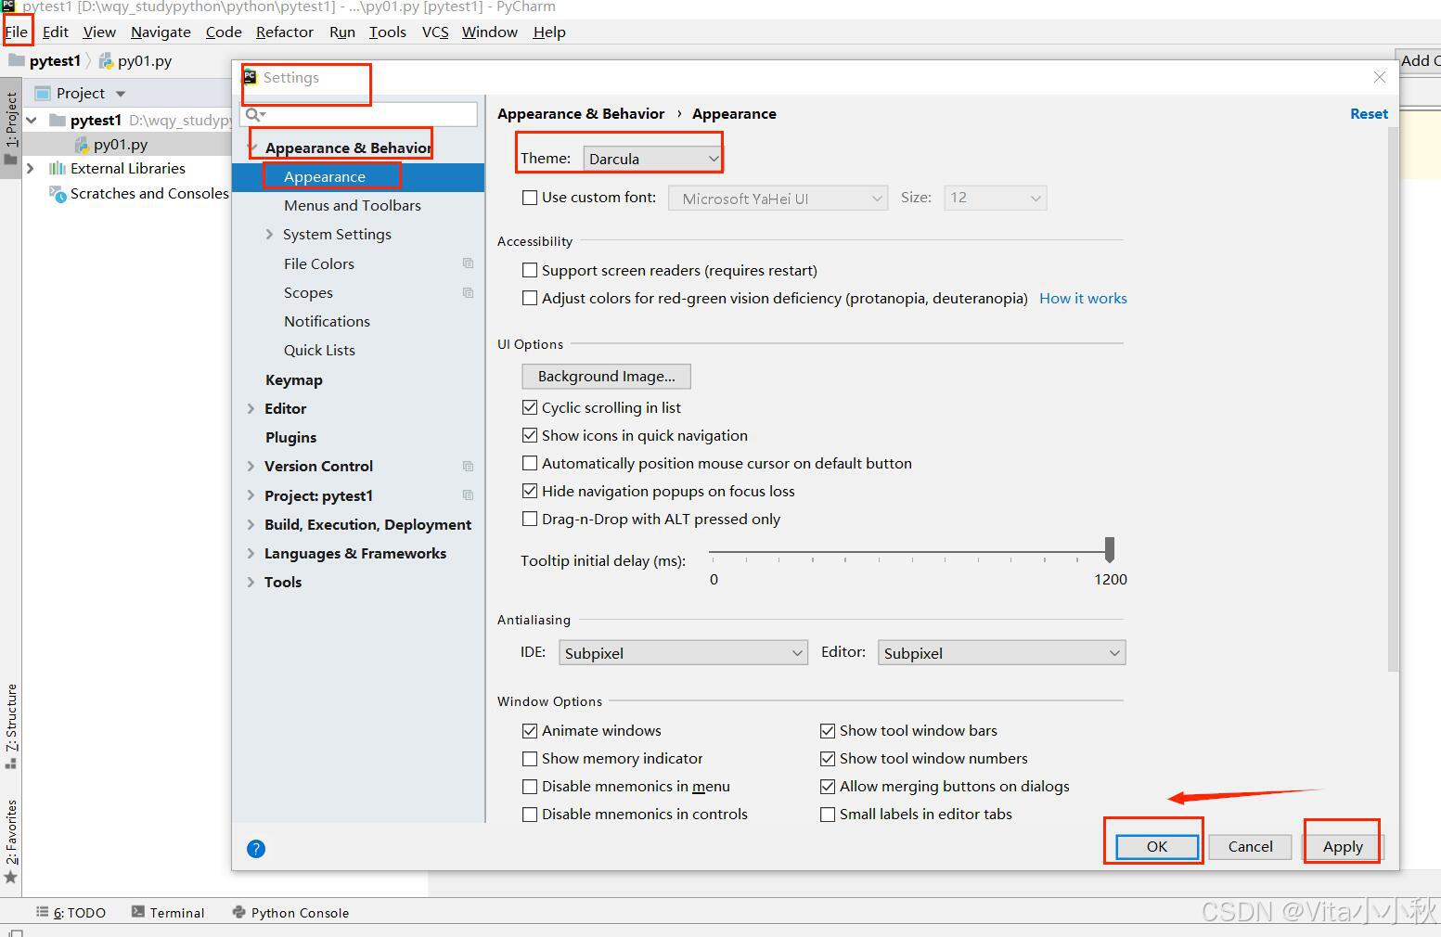This screenshot has height=937, width=1441.
Task: Click the Reset link
Action: pyautogui.click(x=1369, y=113)
